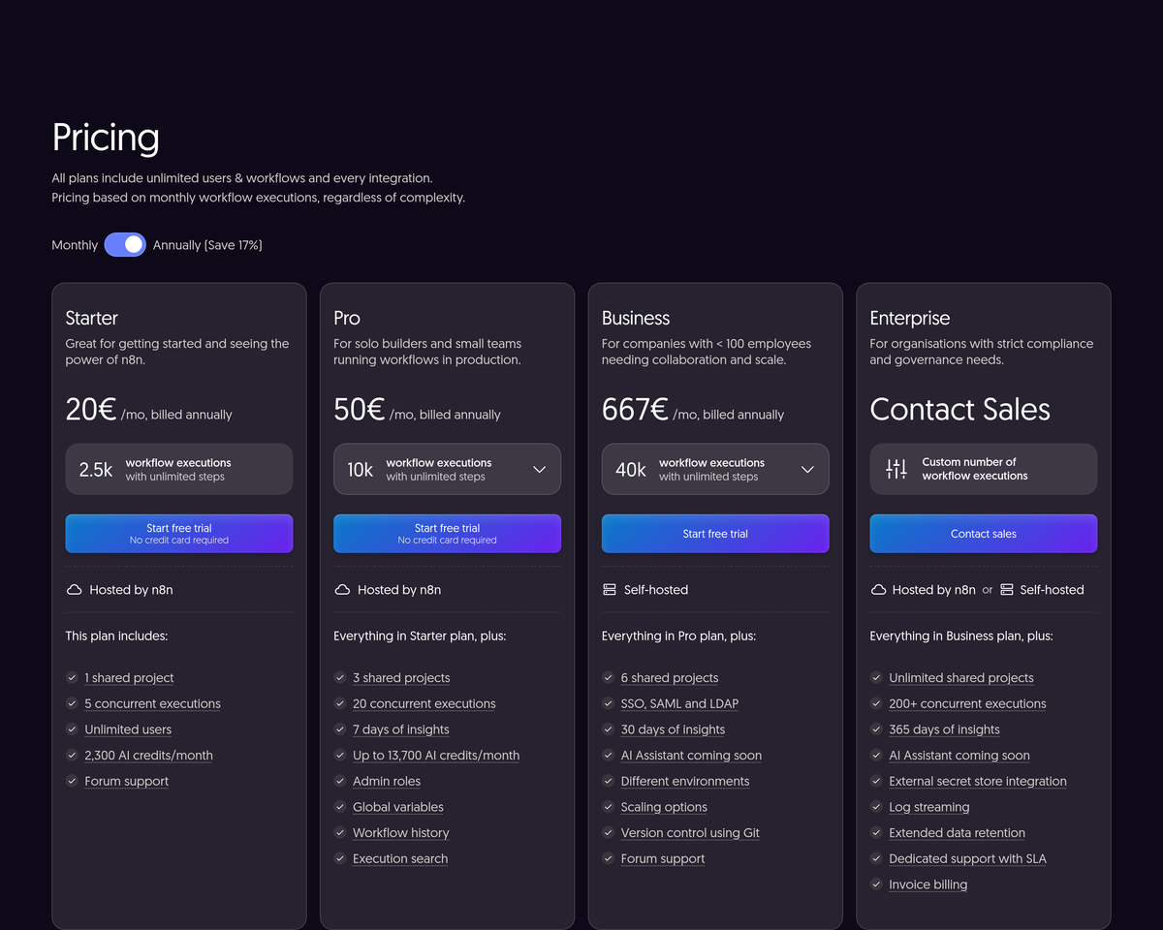Click checkmark beside Workflow history
Viewport: 1163px width, 930px height.
coord(340,832)
